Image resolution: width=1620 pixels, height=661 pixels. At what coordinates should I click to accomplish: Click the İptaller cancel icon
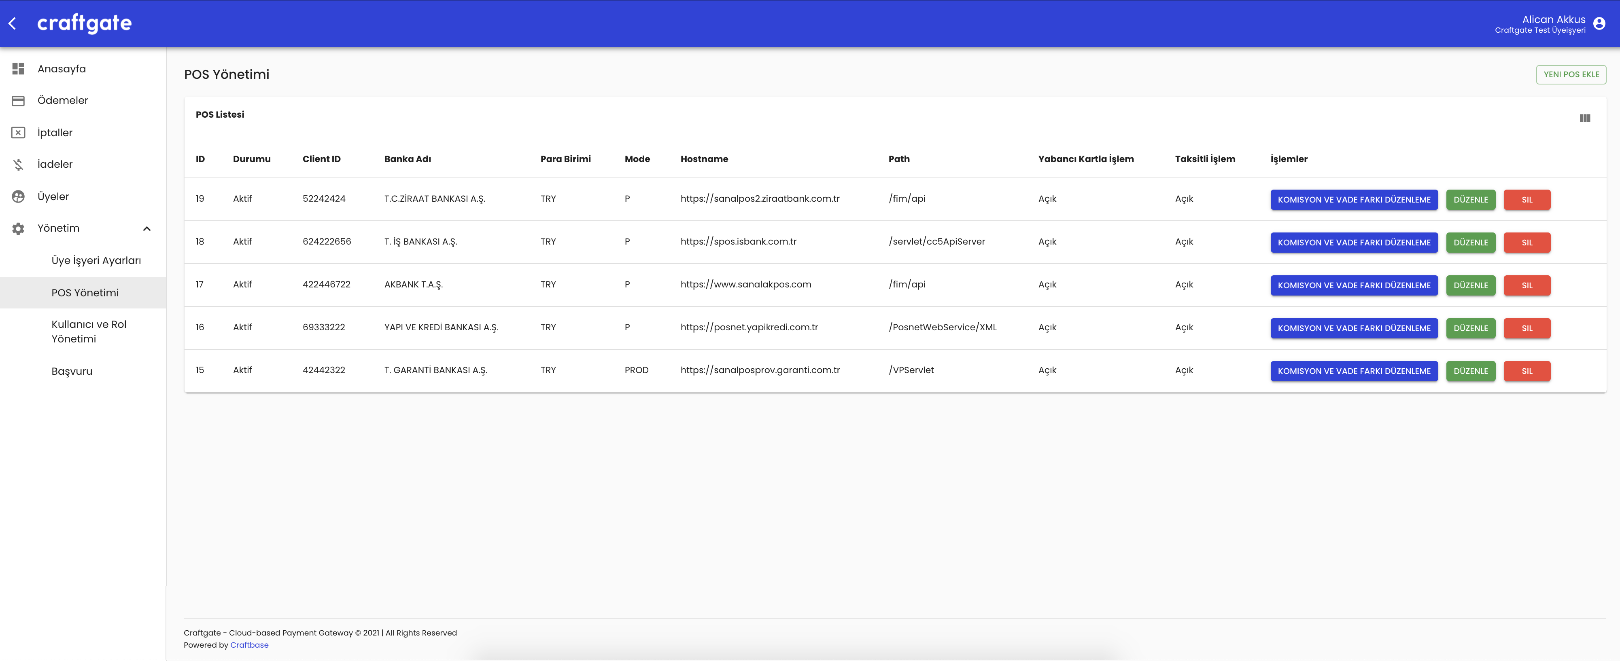point(18,133)
